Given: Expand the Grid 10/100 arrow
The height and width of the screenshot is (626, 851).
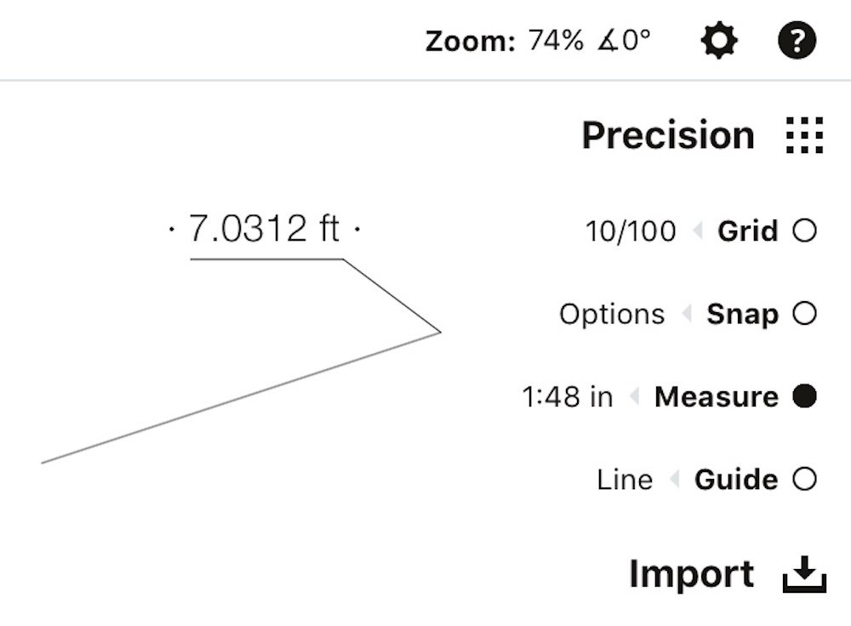Looking at the screenshot, I should point(698,231).
